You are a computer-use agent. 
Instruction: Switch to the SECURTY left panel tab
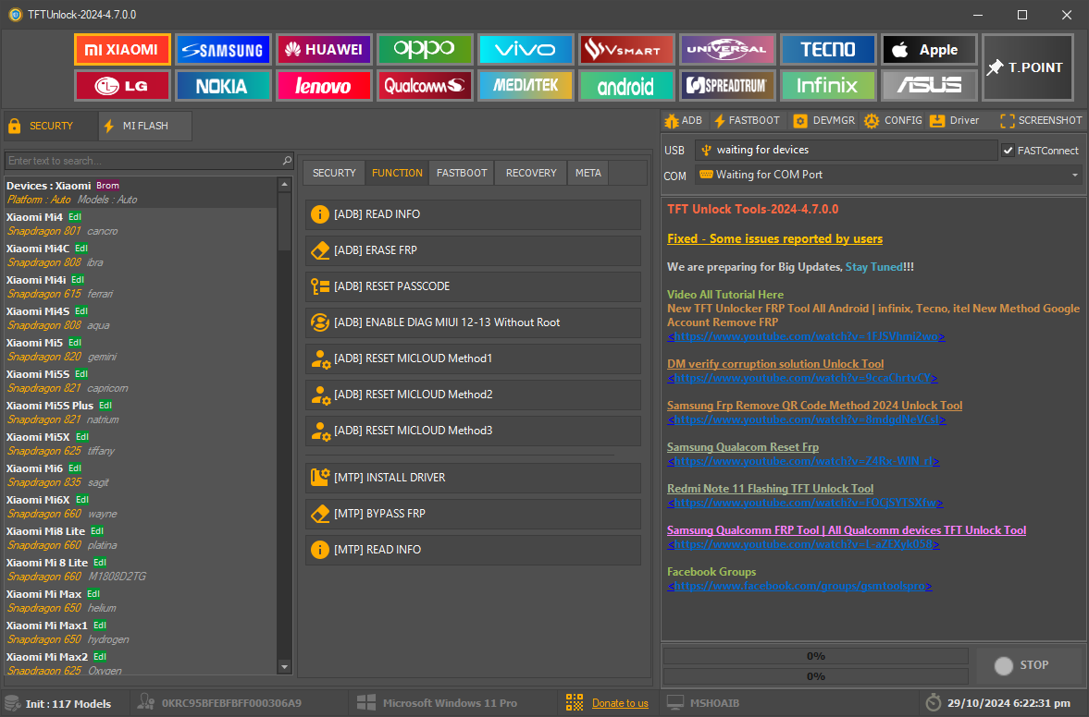pyautogui.click(x=51, y=127)
